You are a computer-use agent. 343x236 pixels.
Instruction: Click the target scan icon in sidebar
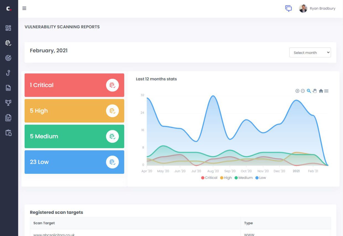coord(8,58)
